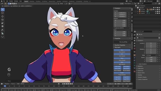This screenshot has width=161, height=91.
Task: Collapse the Rig Main Properties panel
Action: tap(120, 45)
